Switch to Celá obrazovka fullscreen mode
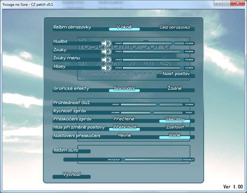Image resolution: width=247 pixels, height=193 pixels. (175, 28)
